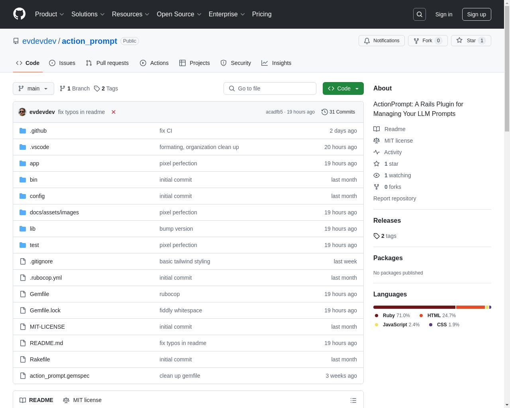Screen dimensions: 510x408
Task: Click the Sign in link
Action: pos(444,14)
